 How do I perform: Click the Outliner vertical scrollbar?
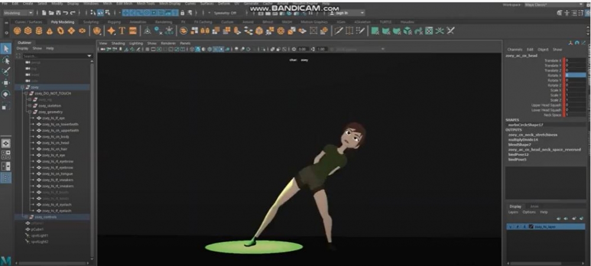pos(92,158)
